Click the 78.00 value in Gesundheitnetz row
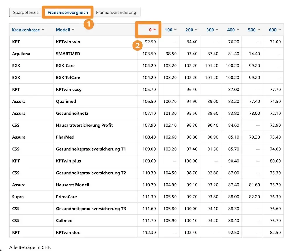 pyautogui.click(x=254, y=113)
